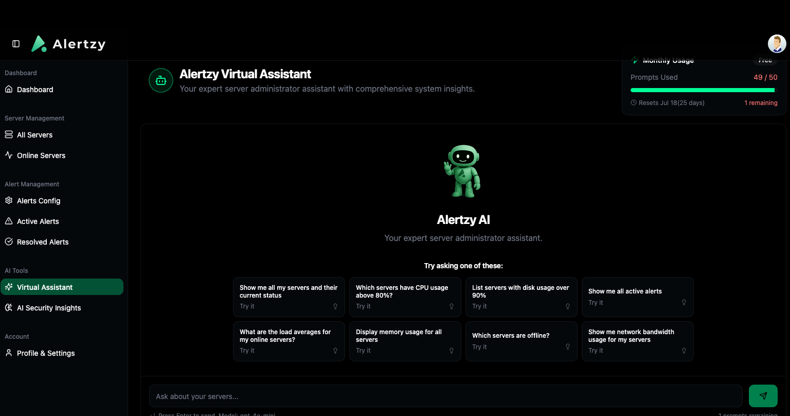Click the '49 / 50' prompts count
The height and width of the screenshot is (416, 790).
[765, 77]
